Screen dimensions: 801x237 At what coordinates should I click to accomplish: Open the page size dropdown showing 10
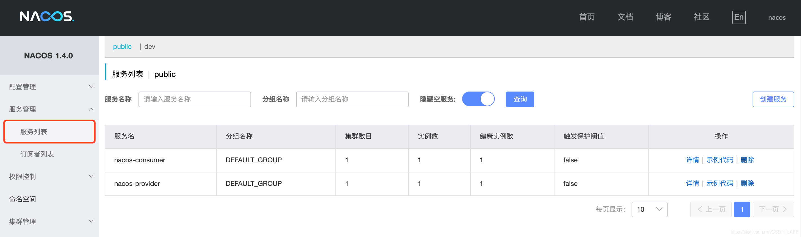click(x=649, y=209)
